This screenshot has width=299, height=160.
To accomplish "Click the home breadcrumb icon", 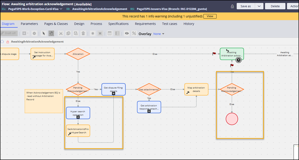I will point(2,42).
